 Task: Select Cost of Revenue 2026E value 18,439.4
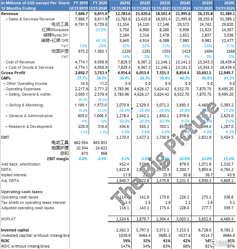click(x=227, y=62)
